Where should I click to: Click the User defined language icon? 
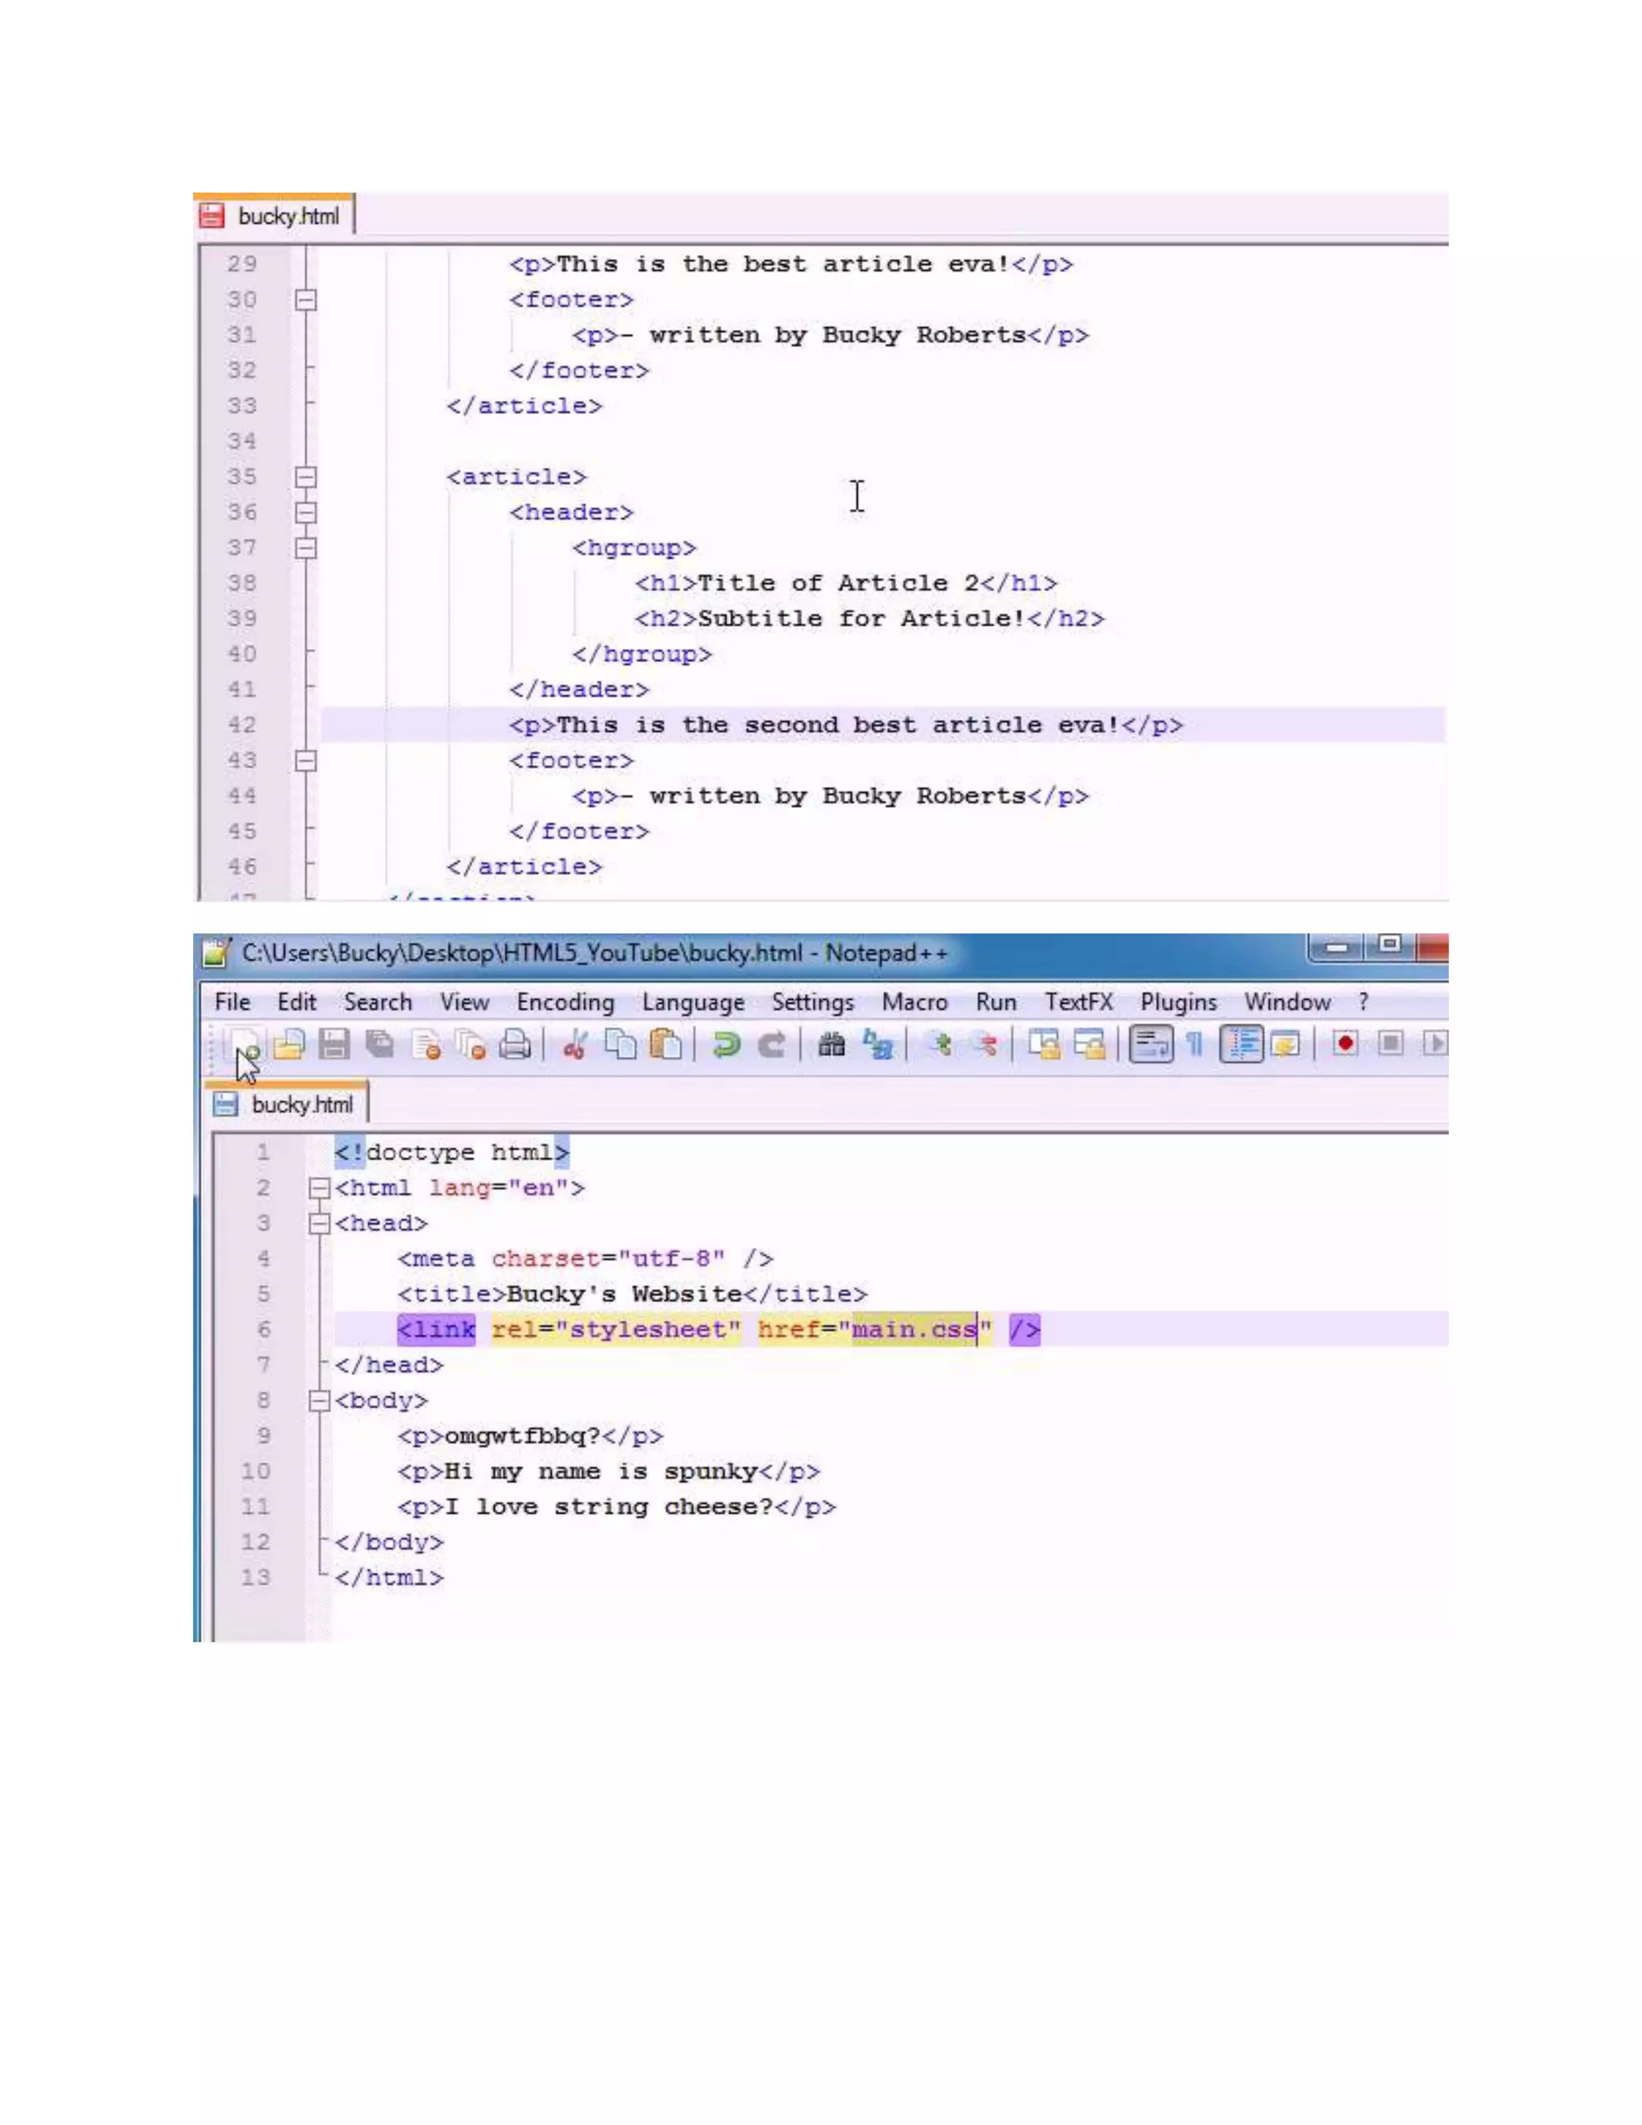1286,1045
